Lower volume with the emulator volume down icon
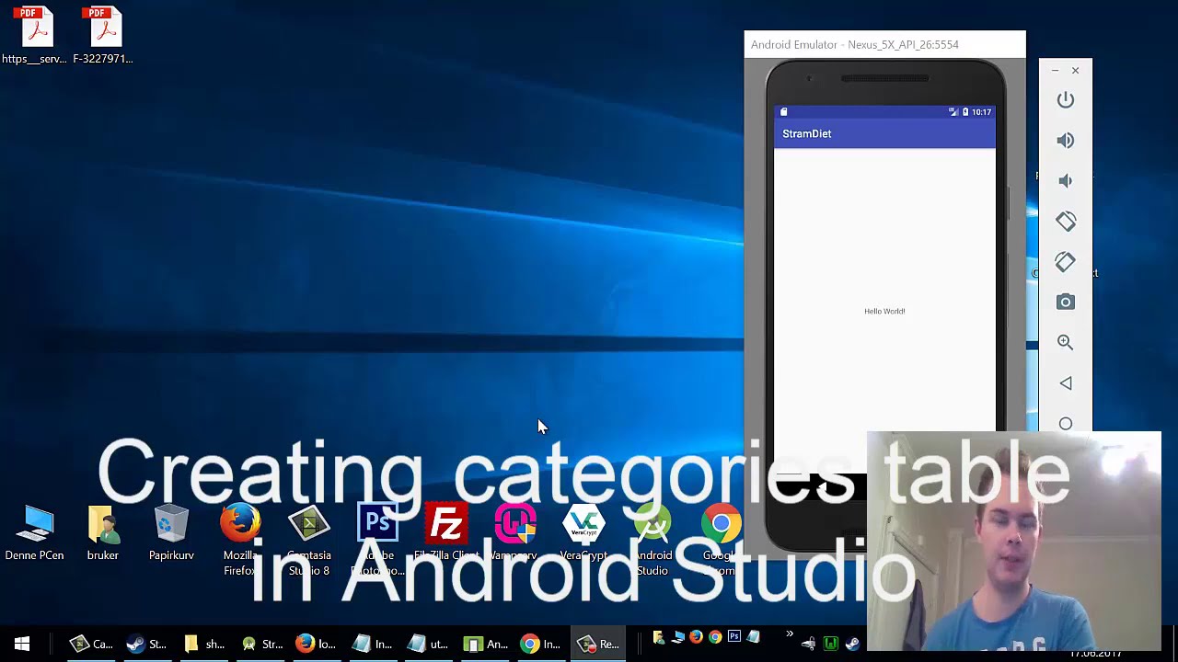 [x=1066, y=181]
